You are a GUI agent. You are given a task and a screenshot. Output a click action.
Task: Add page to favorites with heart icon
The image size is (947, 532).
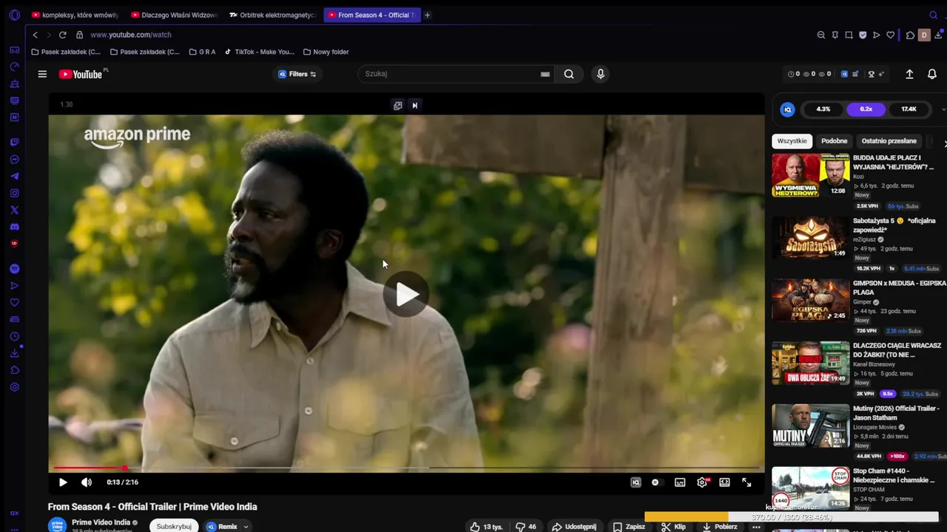pos(891,35)
